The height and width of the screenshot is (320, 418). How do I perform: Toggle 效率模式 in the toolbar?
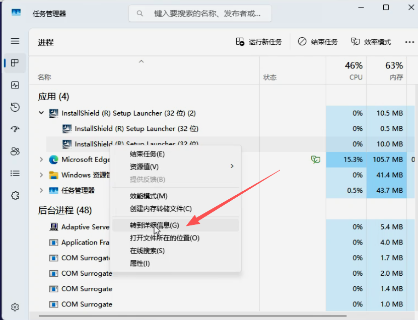pos(371,42)
